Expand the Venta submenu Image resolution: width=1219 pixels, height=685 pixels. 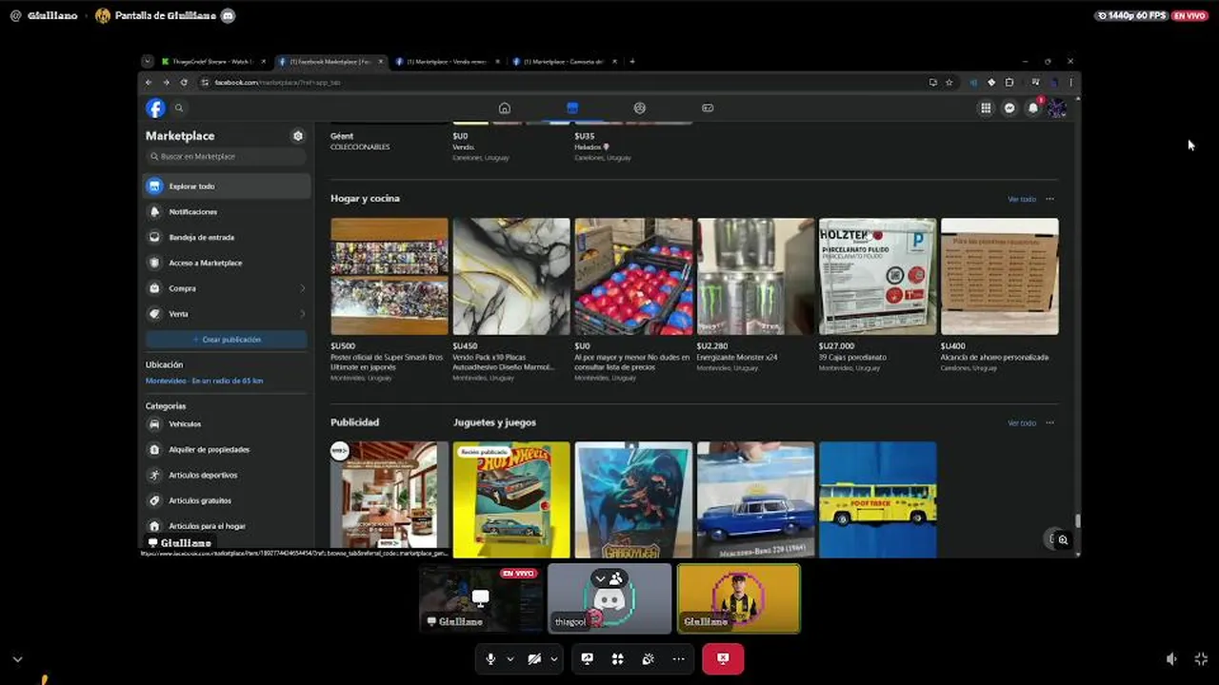[303, 314]
